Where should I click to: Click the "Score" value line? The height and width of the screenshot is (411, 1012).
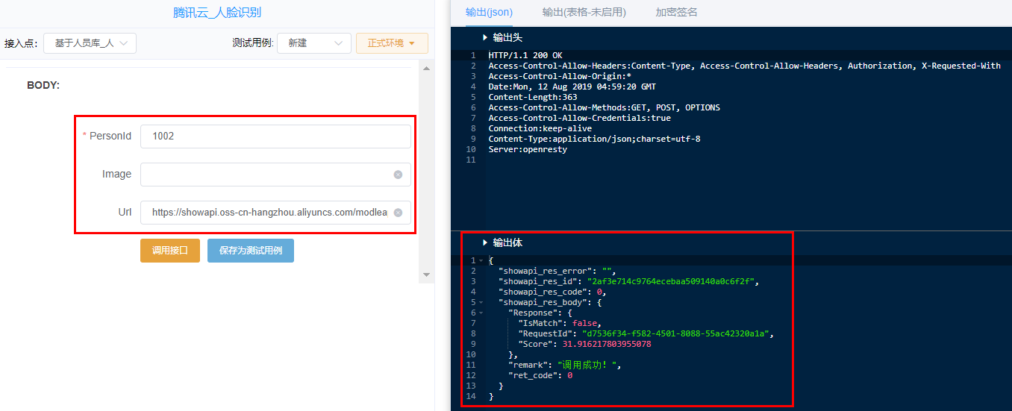click(584, 345)
